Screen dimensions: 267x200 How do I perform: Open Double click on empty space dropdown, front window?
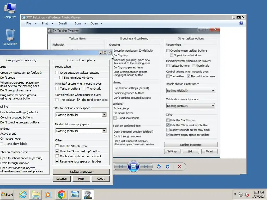pyautogui.click(x=81, y=115)
